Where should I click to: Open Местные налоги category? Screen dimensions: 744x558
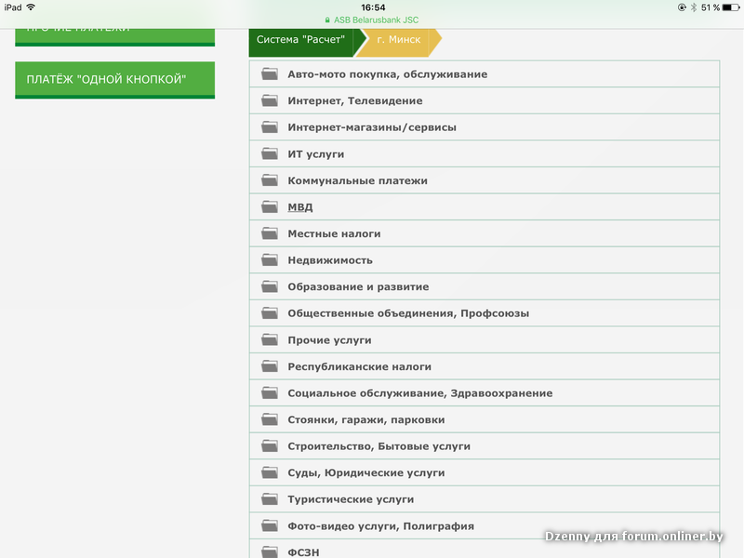485,233
